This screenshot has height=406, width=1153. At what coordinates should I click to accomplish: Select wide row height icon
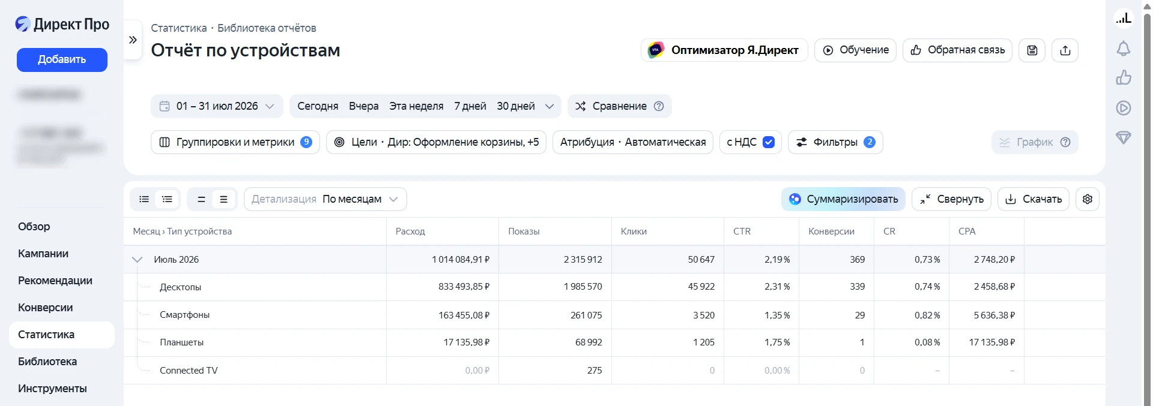tap(223, 199)
